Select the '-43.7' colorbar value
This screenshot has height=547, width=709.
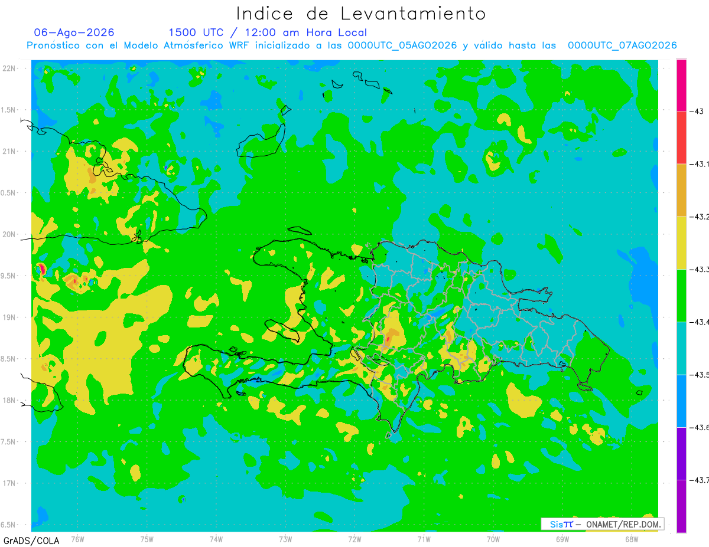698,480
